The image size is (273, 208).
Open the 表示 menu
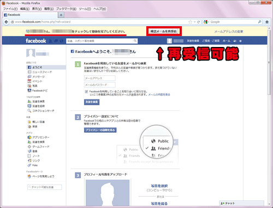[37, 9]
